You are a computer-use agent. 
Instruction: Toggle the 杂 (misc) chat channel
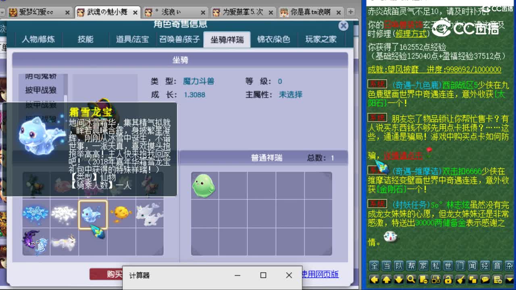click(x=510, y=265)
